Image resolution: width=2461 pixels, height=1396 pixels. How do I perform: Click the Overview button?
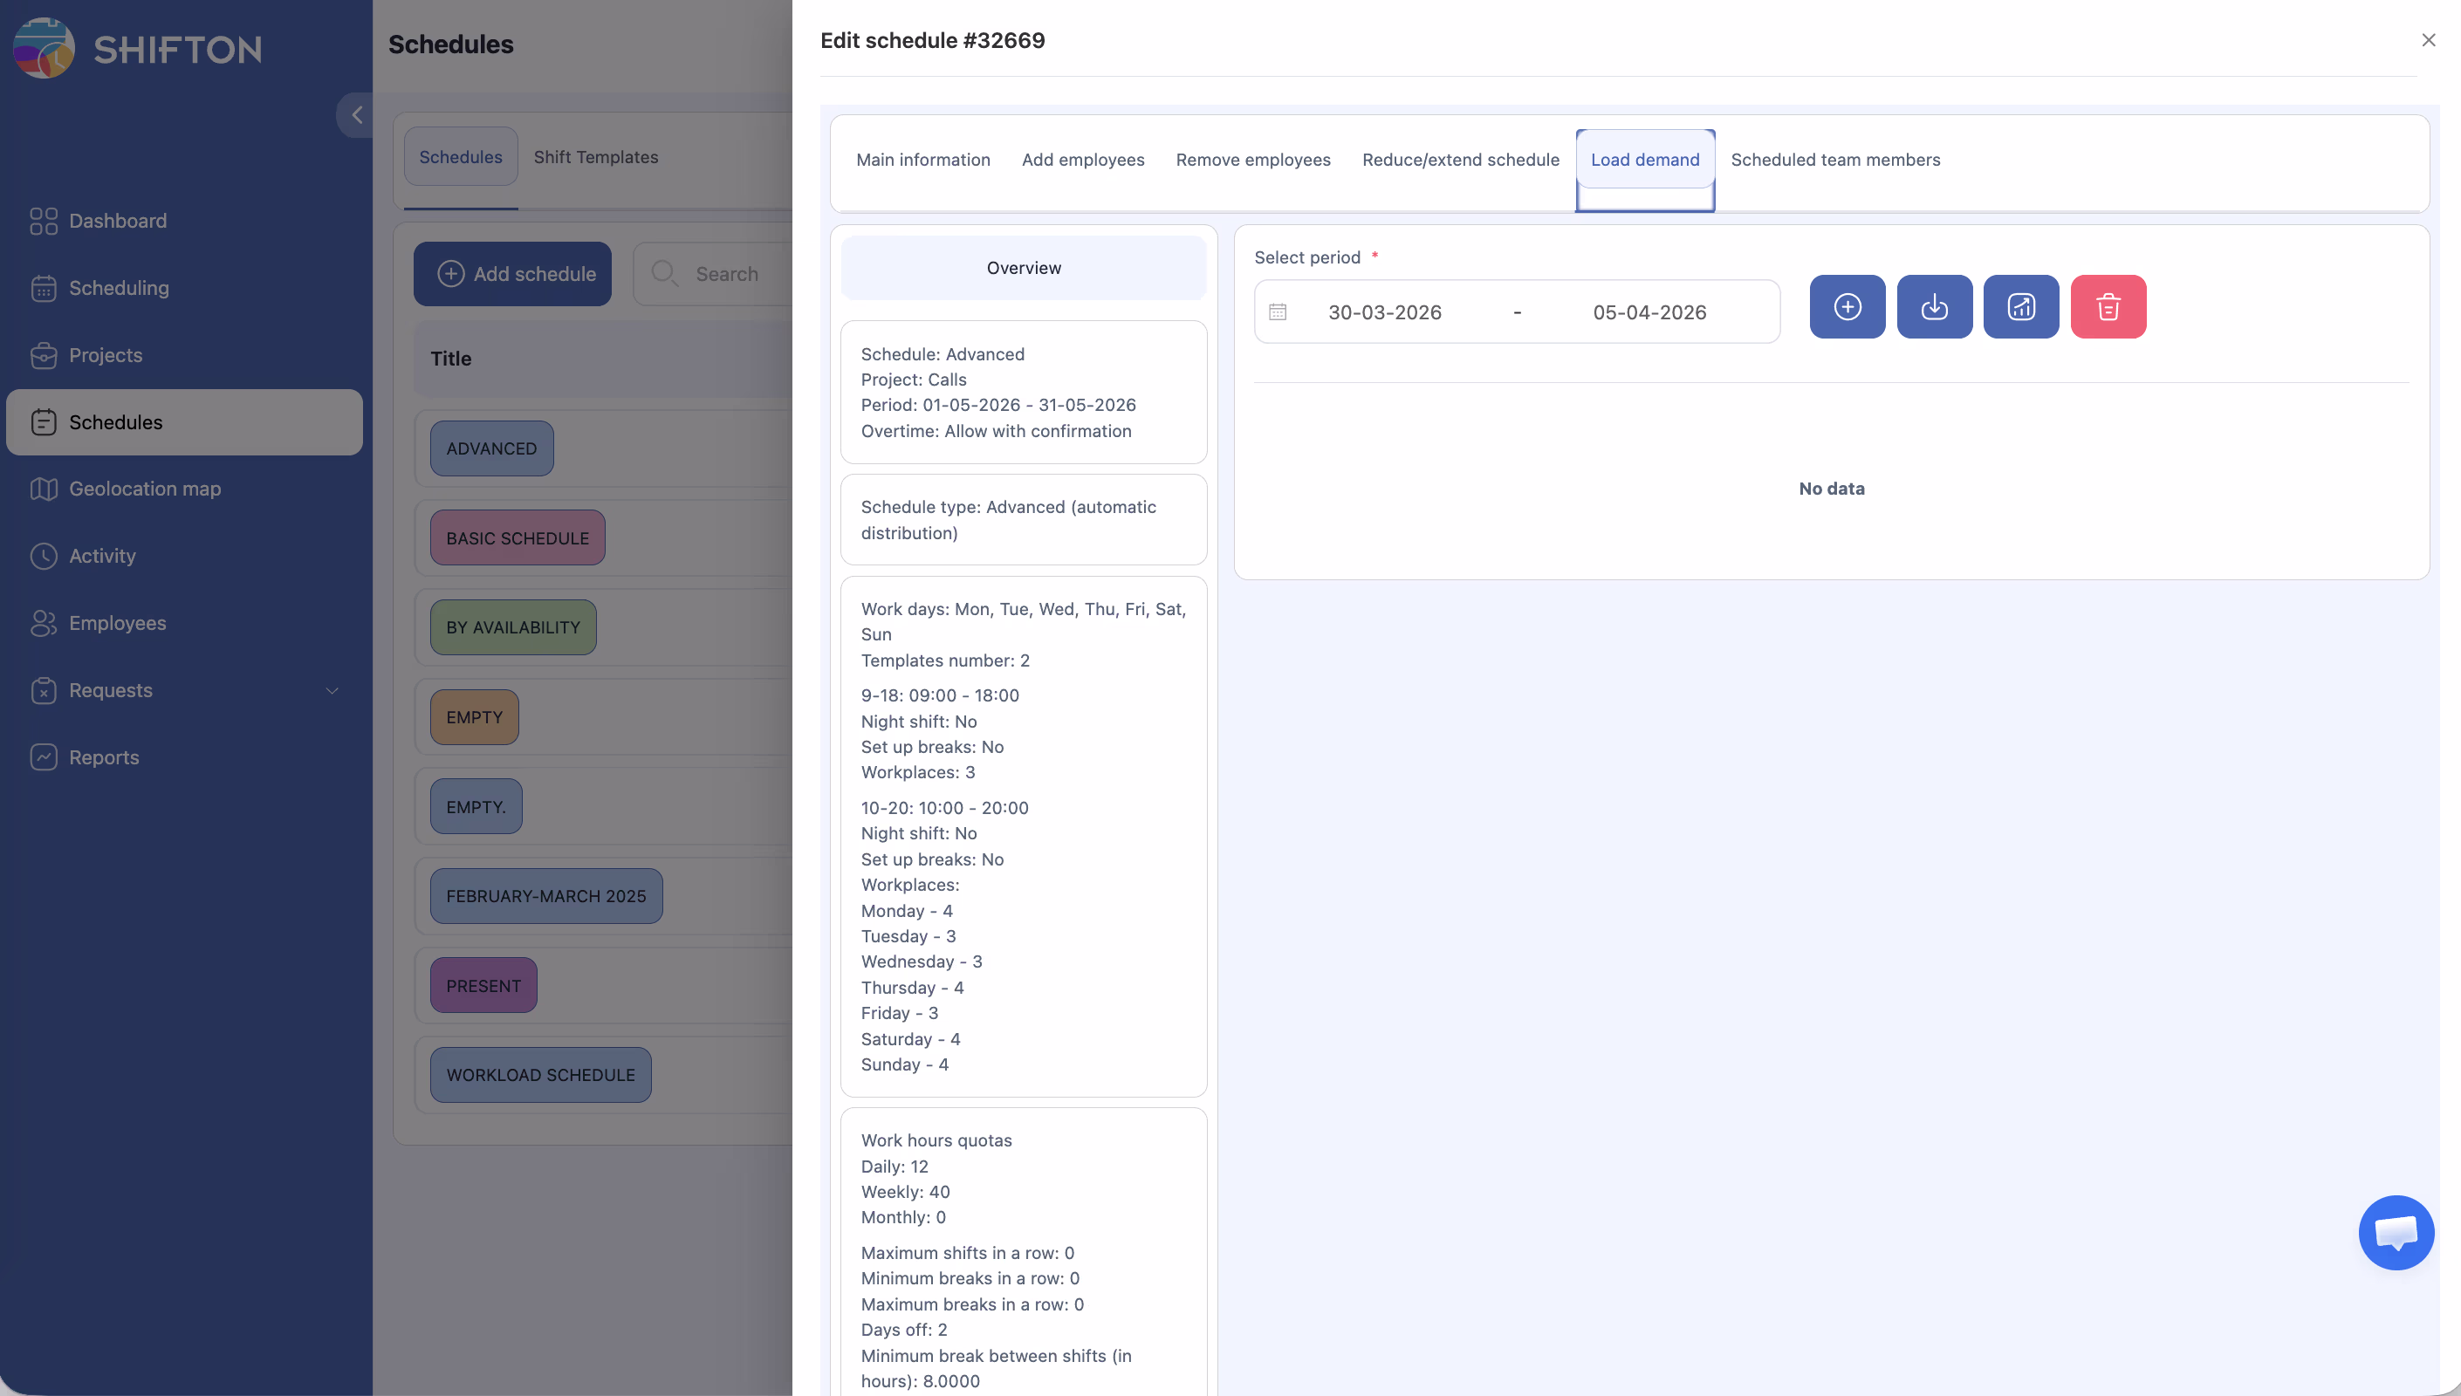[1023, 269]
